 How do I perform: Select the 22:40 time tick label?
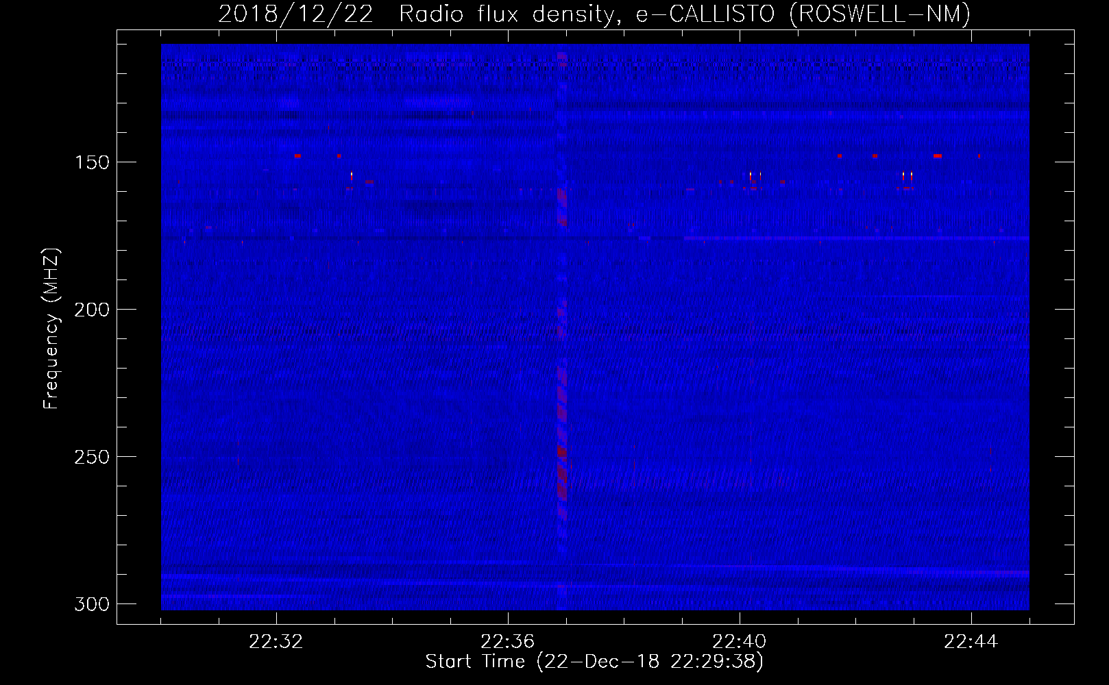click(x=740, y=642)
